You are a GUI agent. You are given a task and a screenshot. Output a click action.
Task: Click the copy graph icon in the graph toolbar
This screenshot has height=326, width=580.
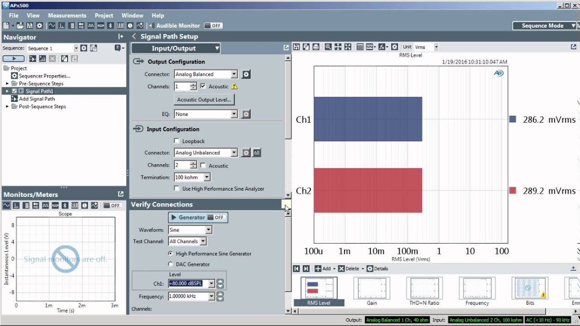click(x=306, y=47)
